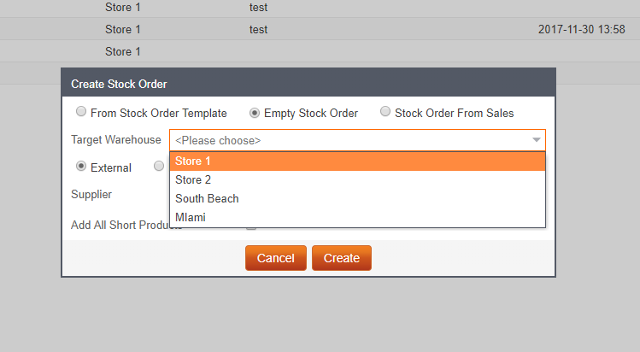Choose Store 2 from the warehouse list
Image resolution: width=640 pixels, height=352 pixels.
pyautogui.click(x=357, y=180)
